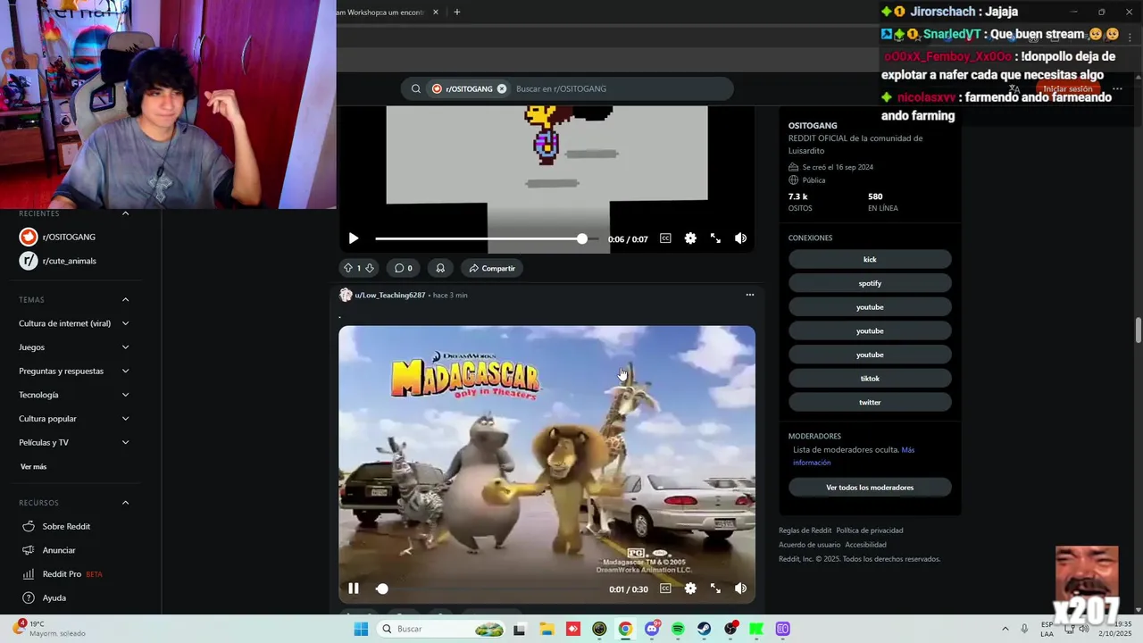Image resolution: width=1143 pixels, height=643 pixels.
Task: Play the first video at 0:06
Action: pyautogui.click(x=354, y=238)
